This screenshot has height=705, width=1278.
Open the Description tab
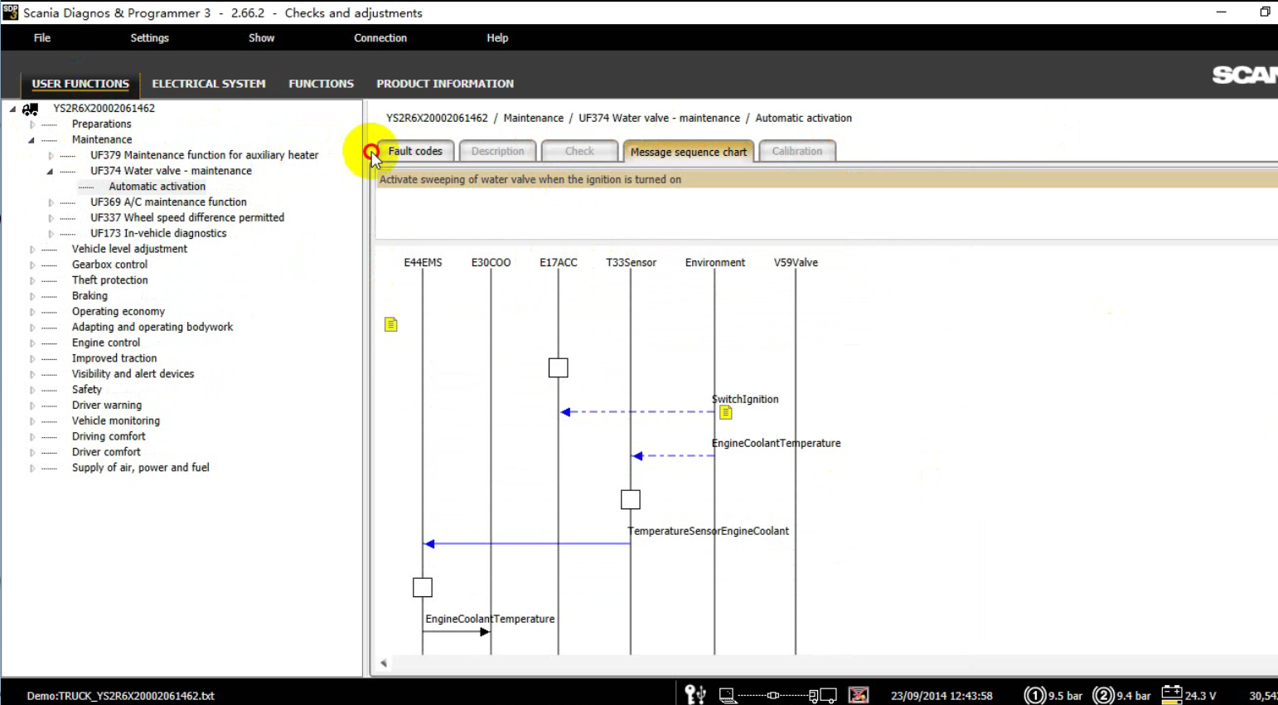click(498, 151)
